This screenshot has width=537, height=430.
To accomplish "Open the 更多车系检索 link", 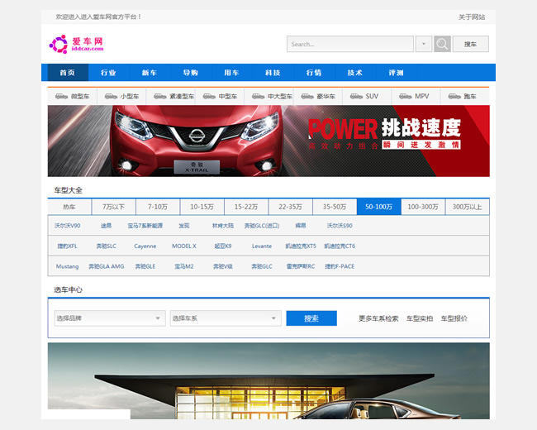I will [378, 318].
